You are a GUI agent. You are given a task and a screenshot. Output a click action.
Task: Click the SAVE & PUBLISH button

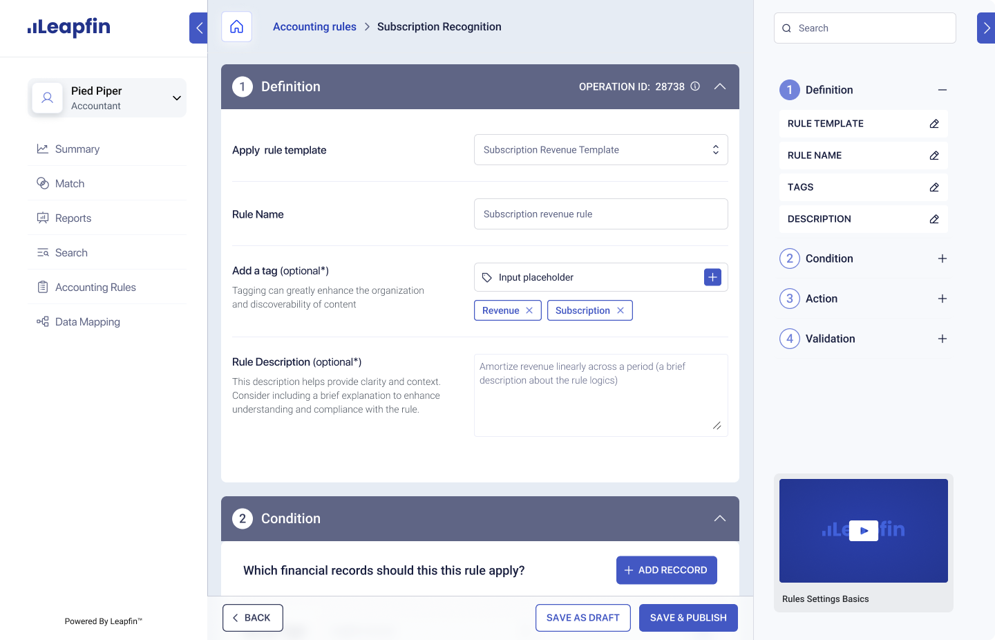pos(688,617)
